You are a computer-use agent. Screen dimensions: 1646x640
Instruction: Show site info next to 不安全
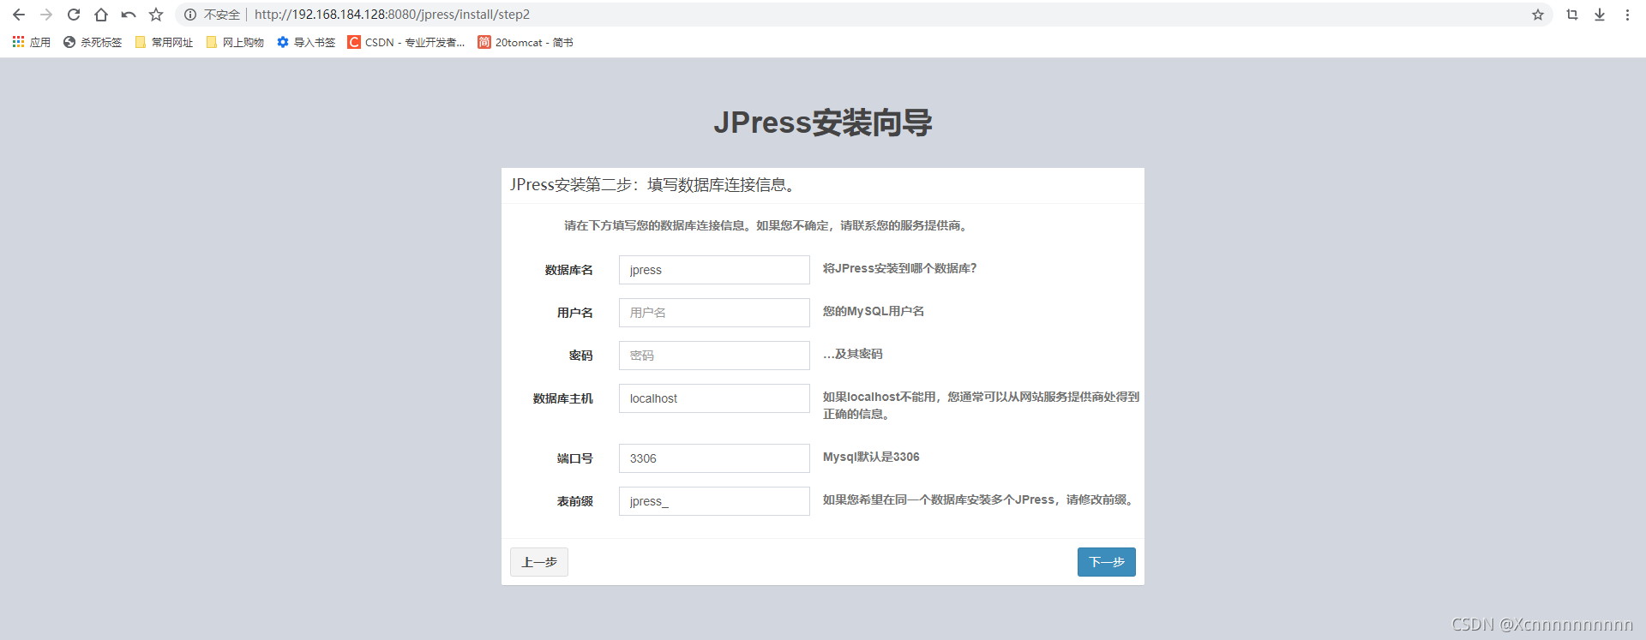pyautogui.click(x=190, y=15)
